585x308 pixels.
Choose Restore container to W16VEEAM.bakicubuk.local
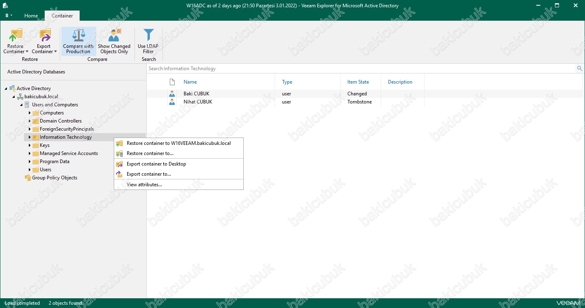point(179,143)
